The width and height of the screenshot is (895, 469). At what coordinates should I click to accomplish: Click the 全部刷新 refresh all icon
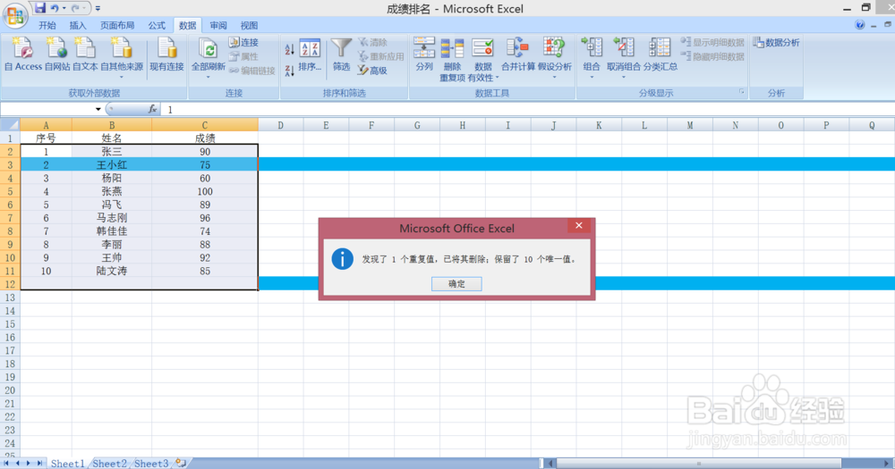[209, 49]
